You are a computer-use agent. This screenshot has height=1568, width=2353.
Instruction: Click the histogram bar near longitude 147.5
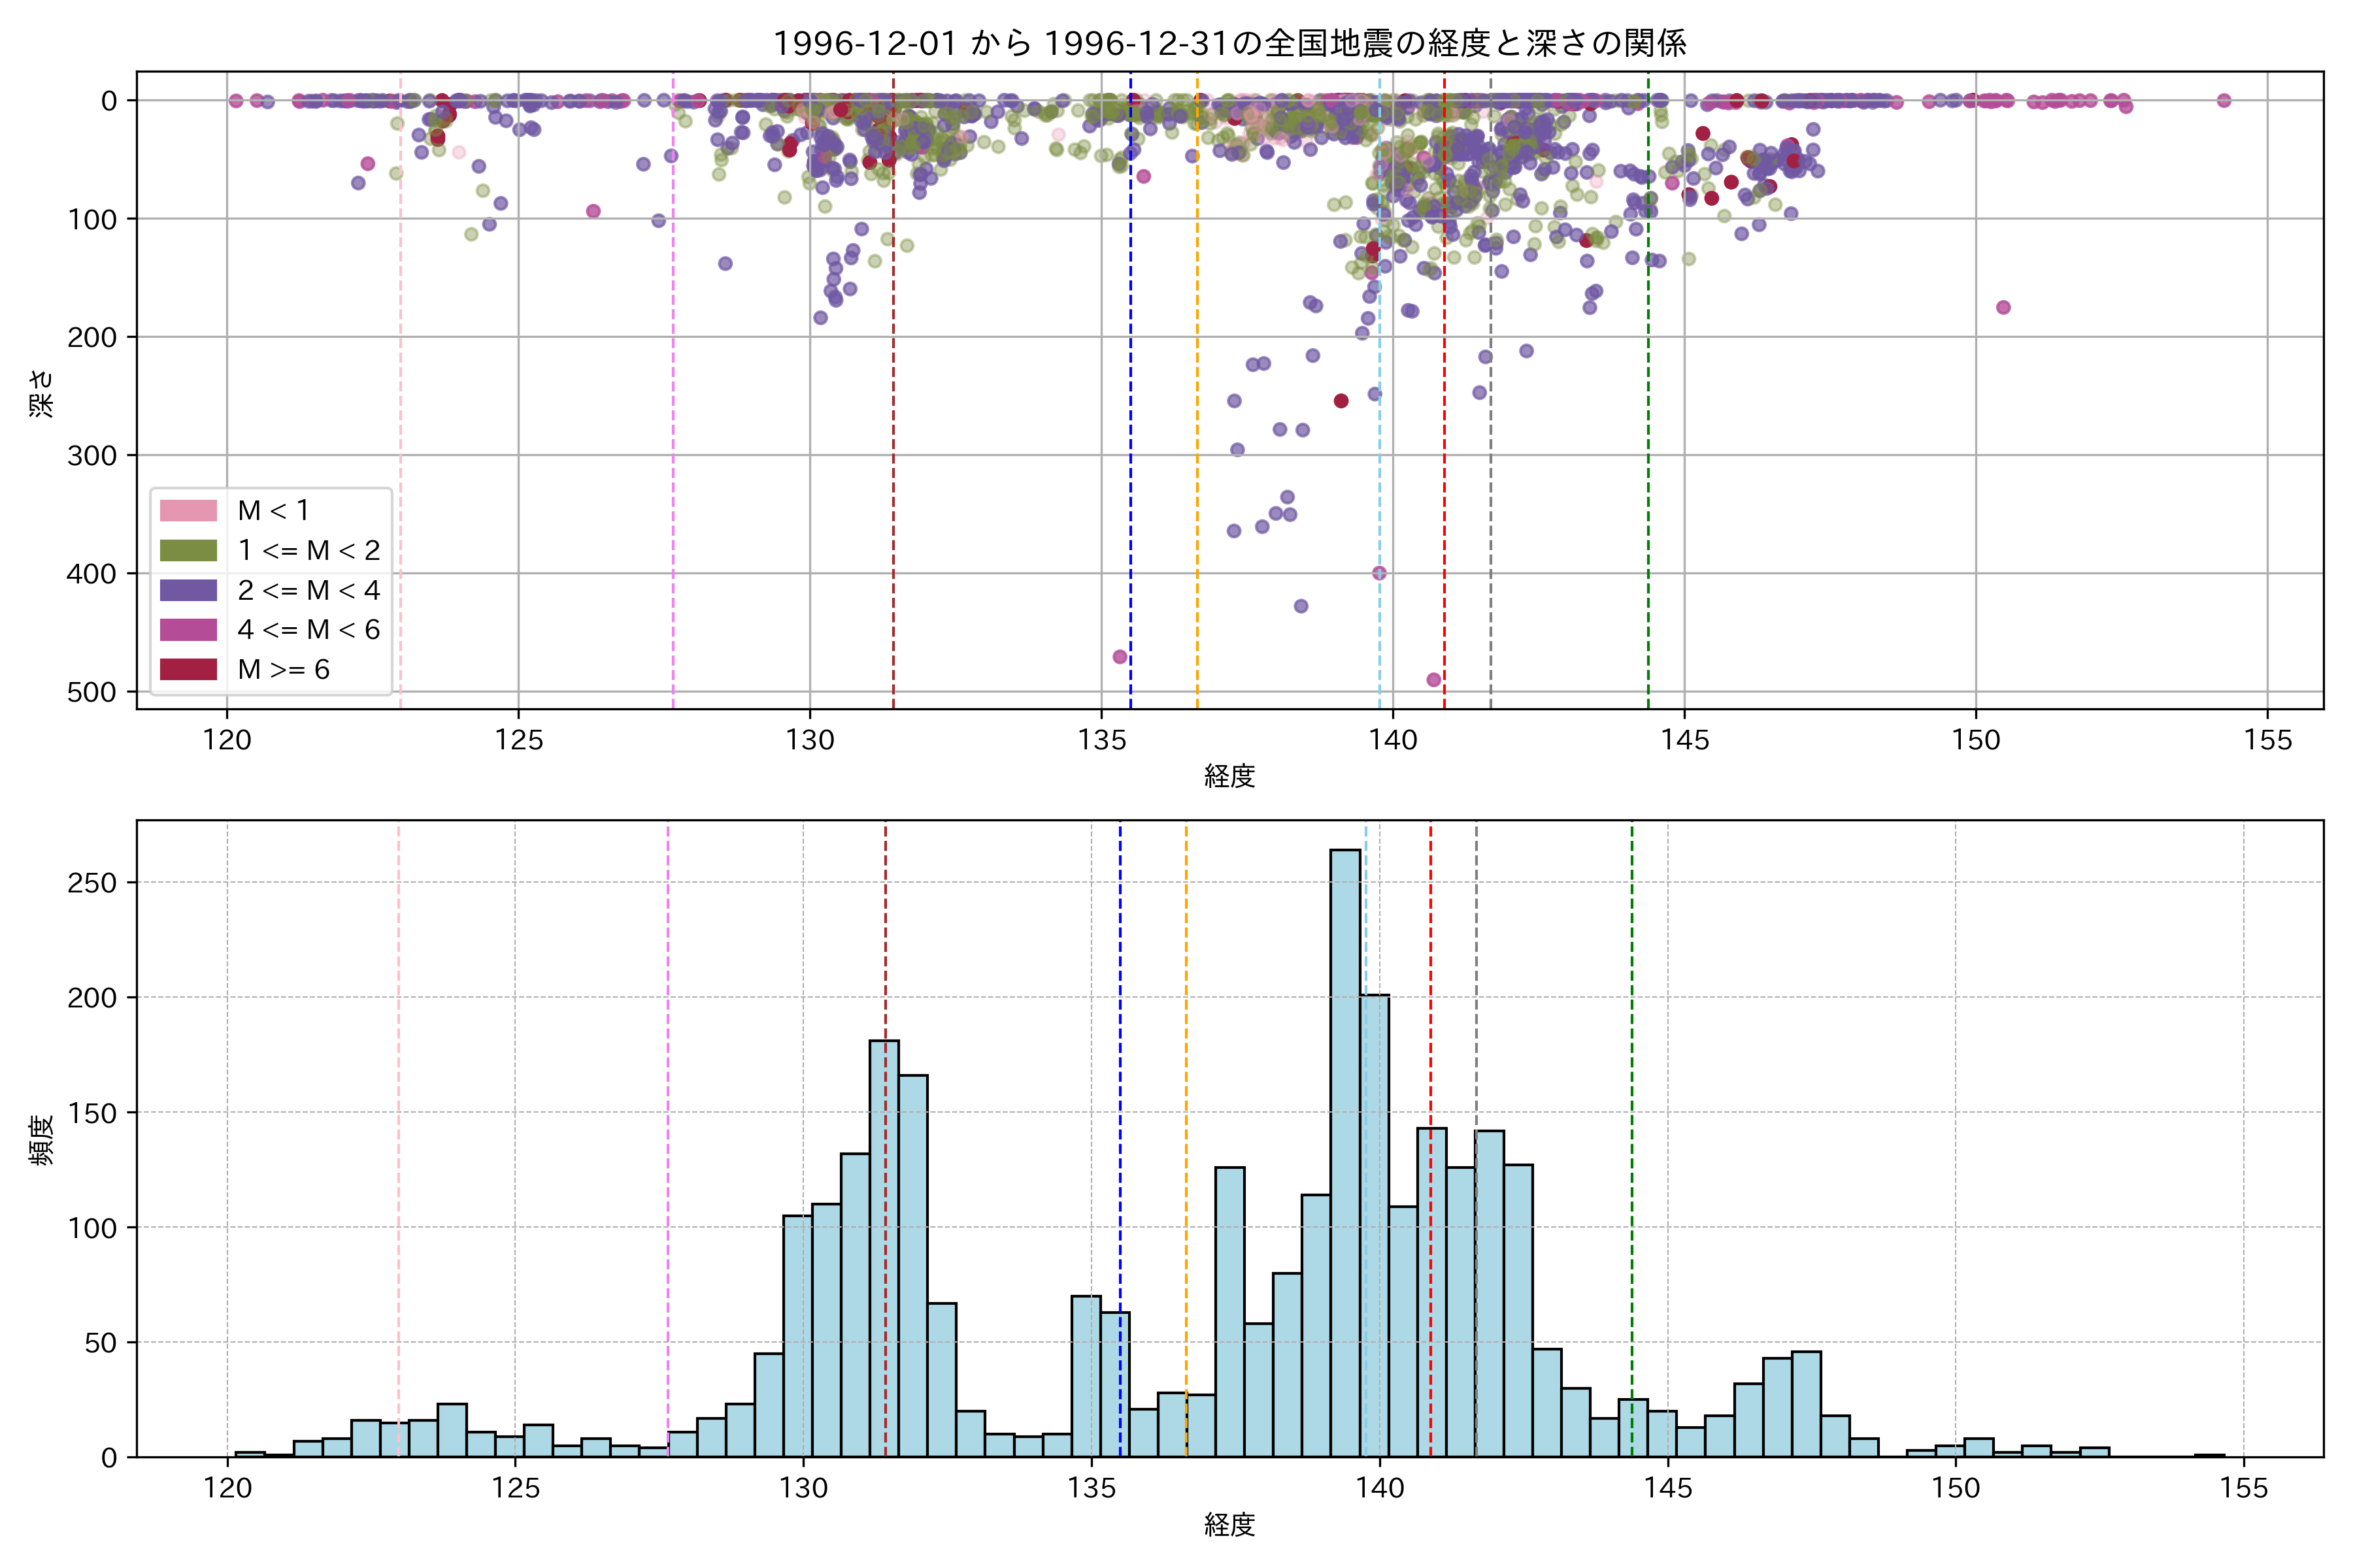1806,1404
